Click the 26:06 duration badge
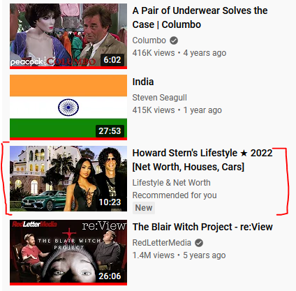The width and height of the screenshot is (296, 291). [110, 276]
